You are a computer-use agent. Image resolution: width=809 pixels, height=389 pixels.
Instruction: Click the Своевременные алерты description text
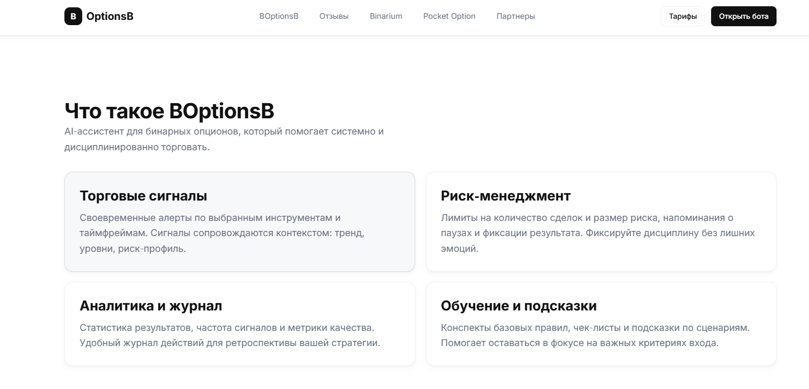pyautogui.click(x=222, y=233)
